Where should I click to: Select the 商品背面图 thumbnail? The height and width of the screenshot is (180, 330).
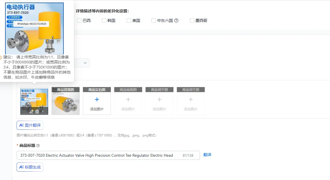[x=65, y=101]
